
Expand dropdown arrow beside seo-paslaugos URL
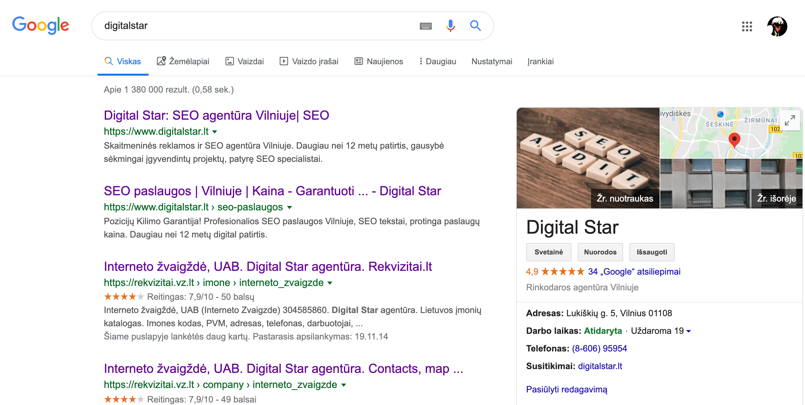pos(290,208)
